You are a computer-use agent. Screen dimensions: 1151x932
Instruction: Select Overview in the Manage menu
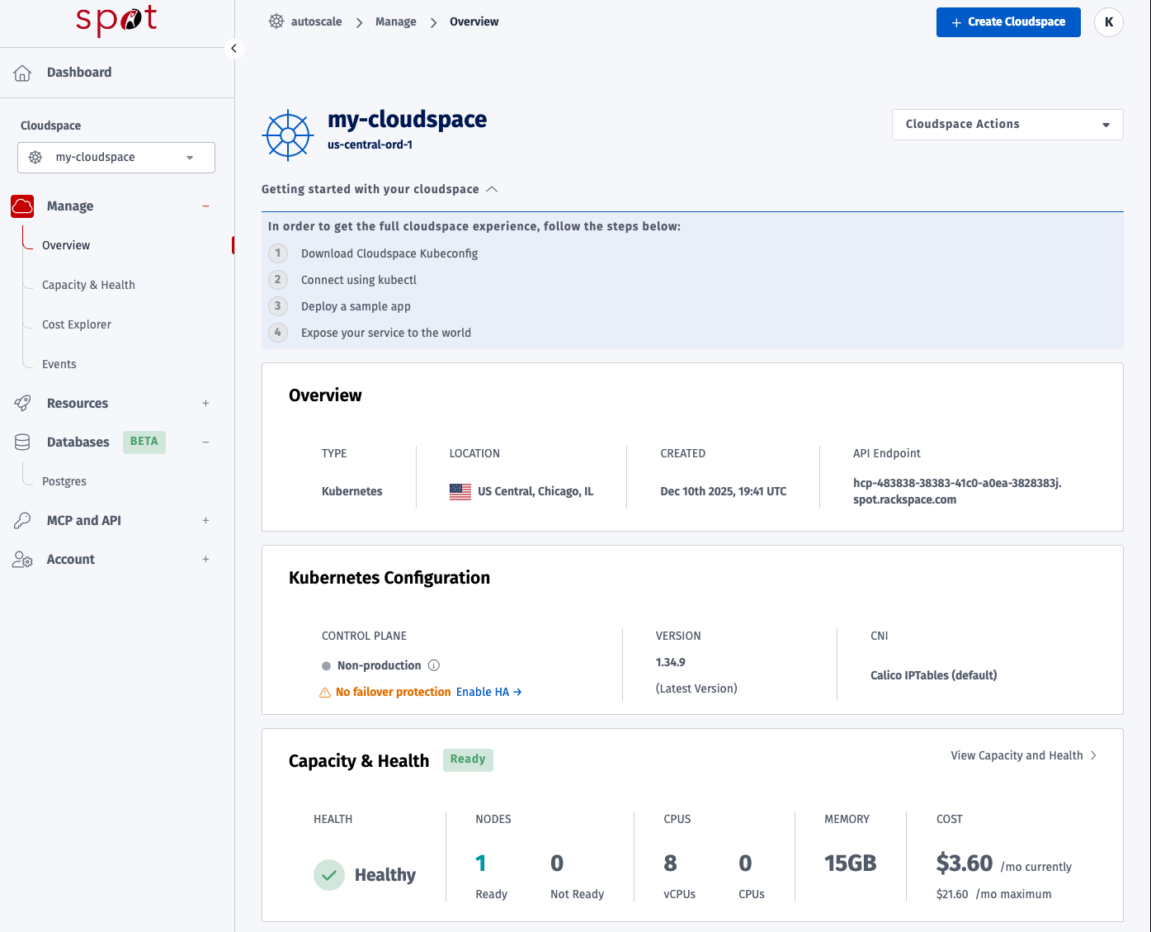[x=66, y=245]
